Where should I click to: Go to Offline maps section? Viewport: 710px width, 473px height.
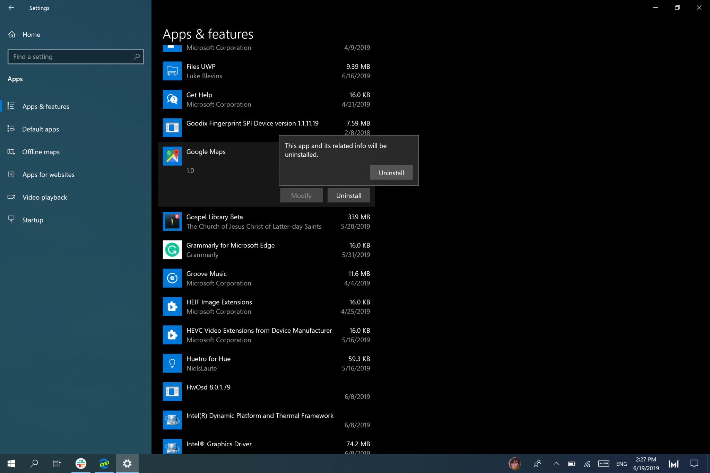click(41, 152)
